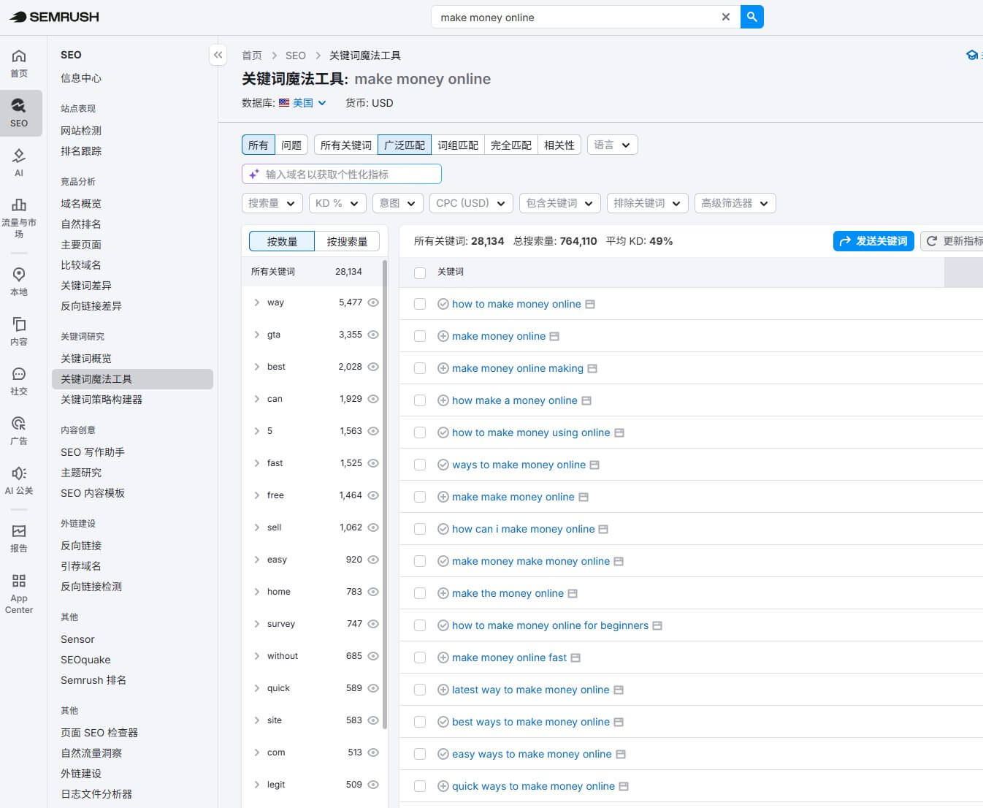Open the 语言 dropdown
The width and height of the screenshot is (983, 808).
click(x=612, y=145)
